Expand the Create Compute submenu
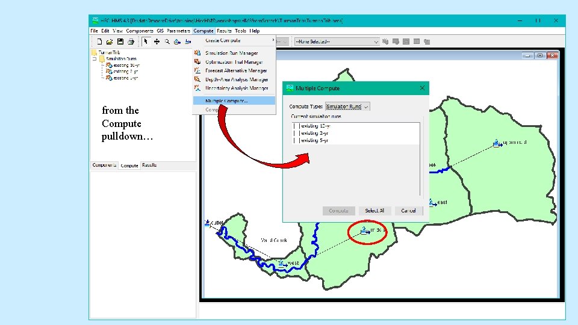Image resolution: width=578 pixels, height=325 pixels. 234,40
